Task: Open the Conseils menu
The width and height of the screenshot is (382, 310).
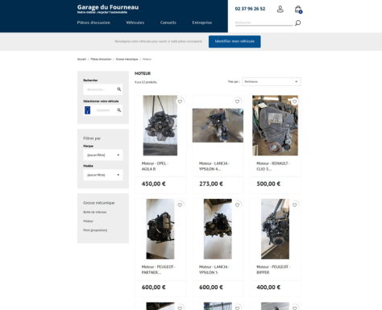Action: point(168,23)
